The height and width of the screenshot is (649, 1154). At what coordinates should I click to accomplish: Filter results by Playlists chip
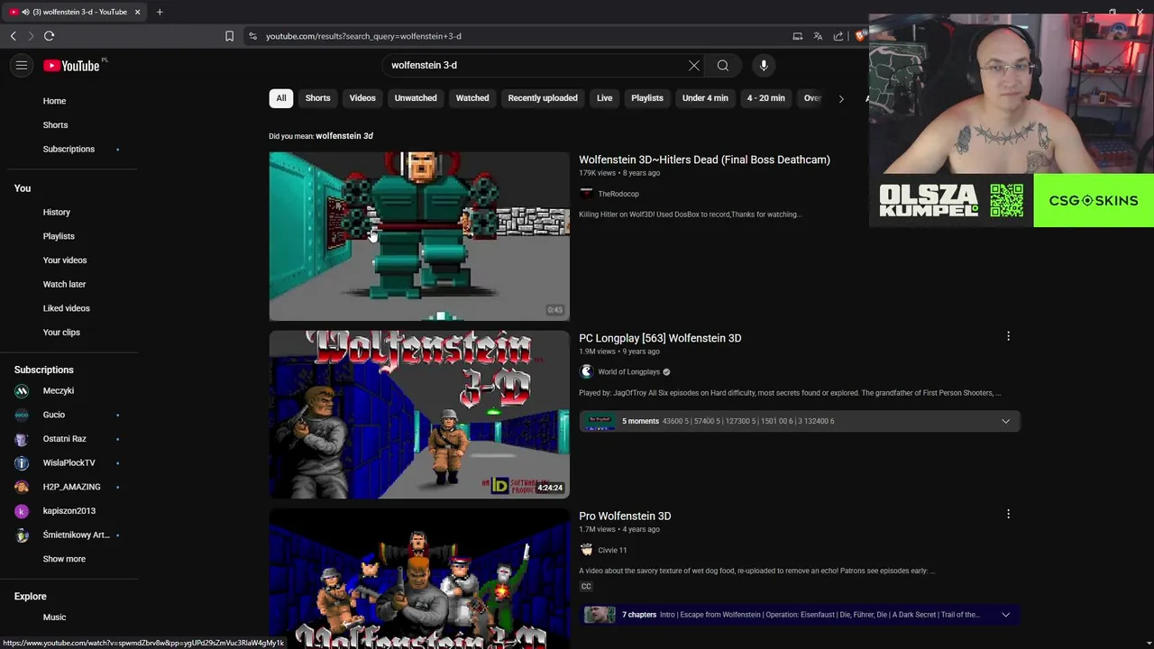pyautogui.click(x=647, y=98)
